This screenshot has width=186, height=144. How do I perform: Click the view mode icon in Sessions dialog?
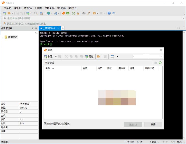[x=112, y=57]
